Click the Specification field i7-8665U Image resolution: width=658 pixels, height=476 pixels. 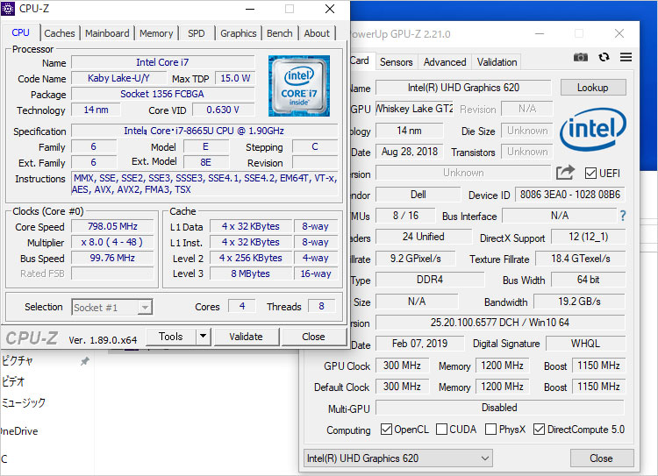(x=204, y=131)
